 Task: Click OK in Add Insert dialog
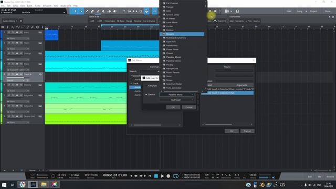[x=173, y=107]
